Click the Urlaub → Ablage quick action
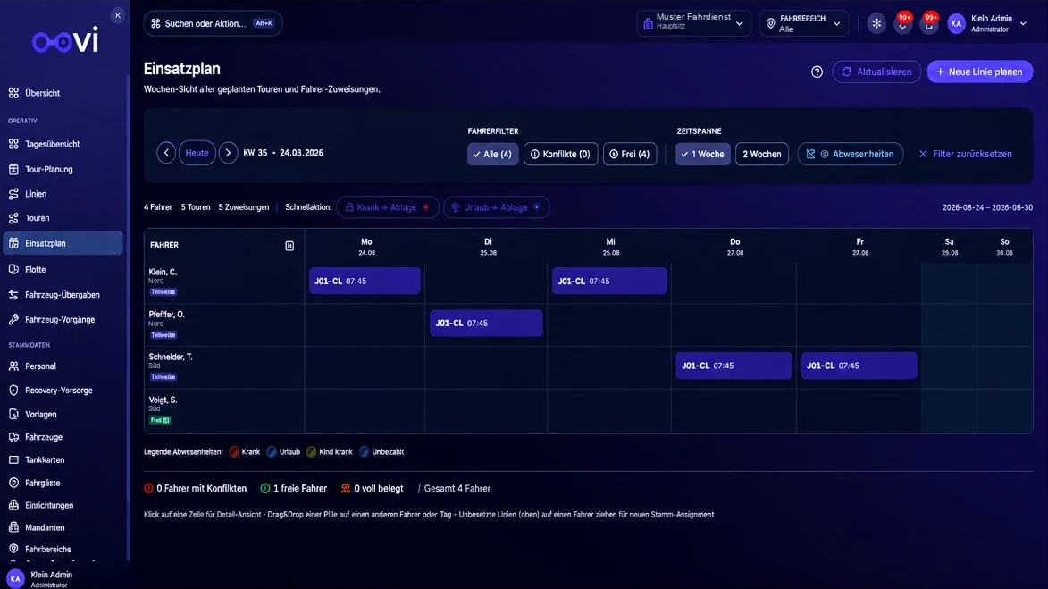Screen dimensions: 1048x589 496,207
